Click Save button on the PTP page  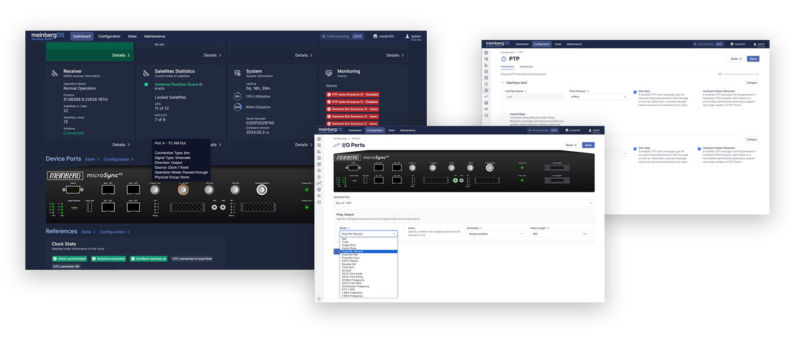point(752,59)
